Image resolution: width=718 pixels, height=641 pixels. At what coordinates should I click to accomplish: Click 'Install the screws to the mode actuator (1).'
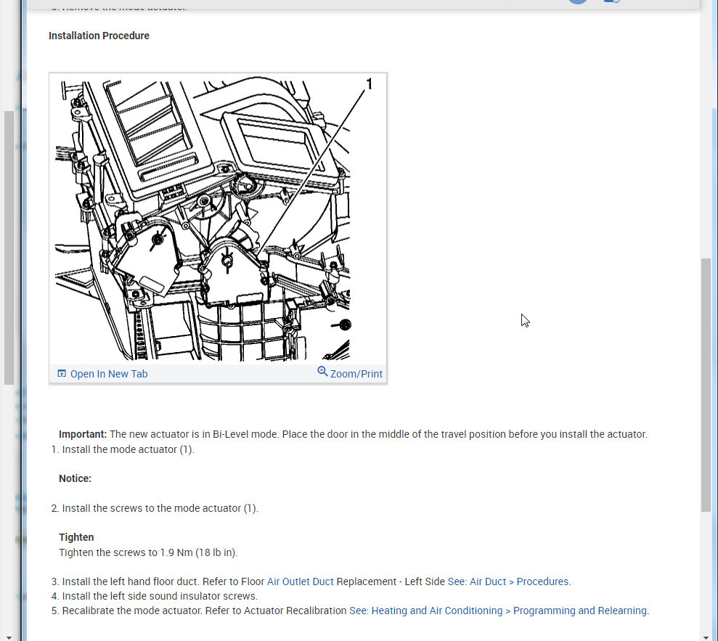click(x=160, y=508)
